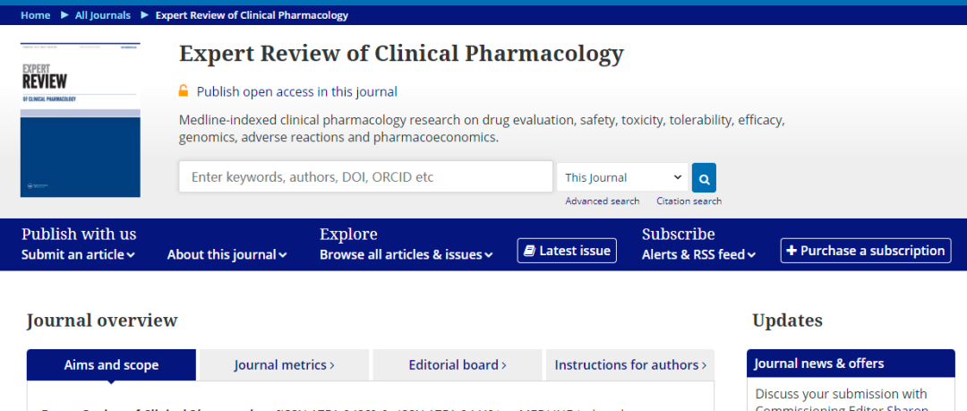
Task: Expand Alerts & RSS feed menu
Action: coord(698,254)
